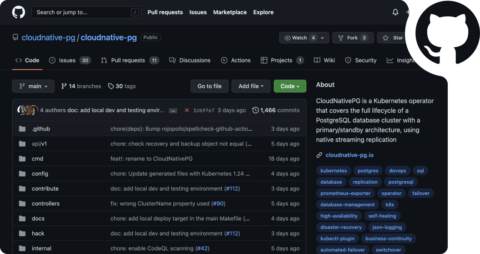Click the tags icon showing 30 tags

[111, 86]
